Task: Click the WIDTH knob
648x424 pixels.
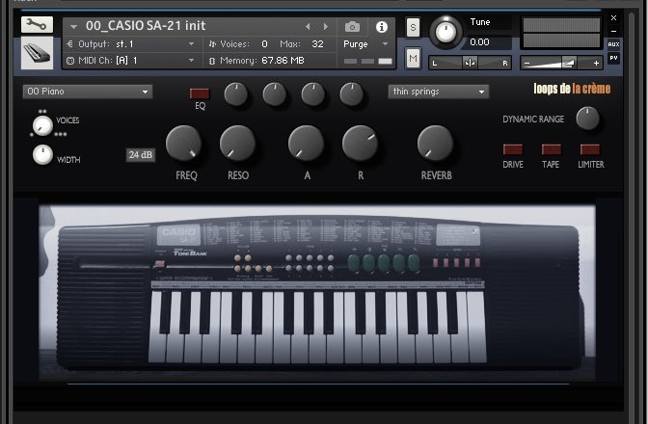Action: coord(42,155)
